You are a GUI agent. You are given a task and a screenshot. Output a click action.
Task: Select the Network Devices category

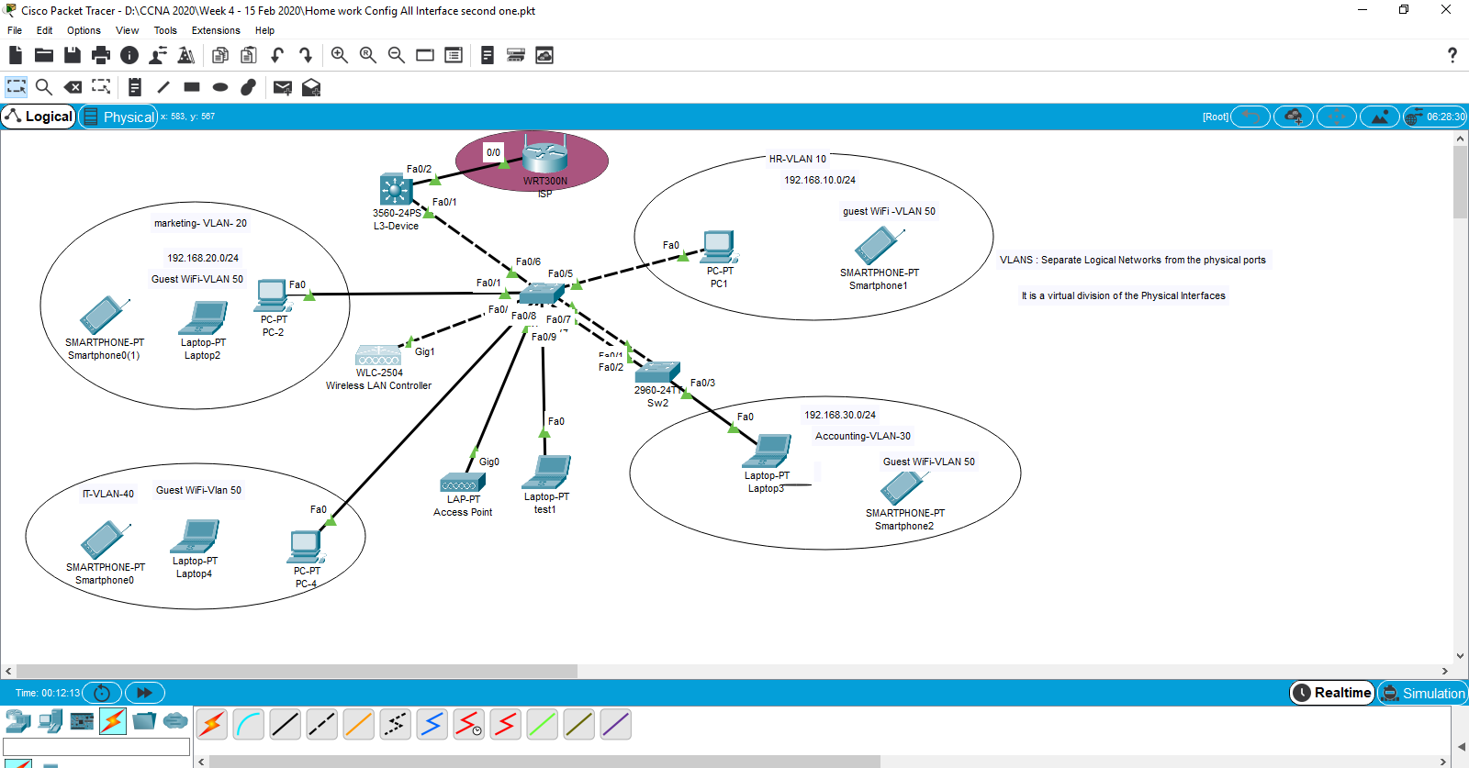tap(17, 721)
